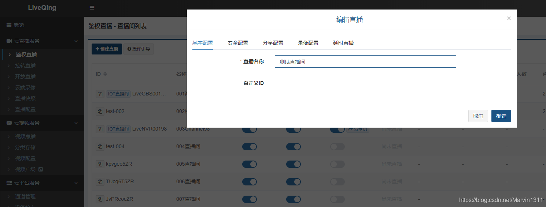Select the 004直播间 name cell
Image resolution: width=546 pixels, height=207 pixels.
pos(188,146)
